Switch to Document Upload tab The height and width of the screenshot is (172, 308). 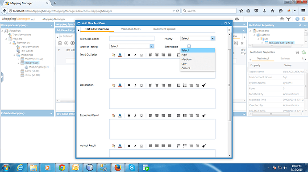point(164,29)
